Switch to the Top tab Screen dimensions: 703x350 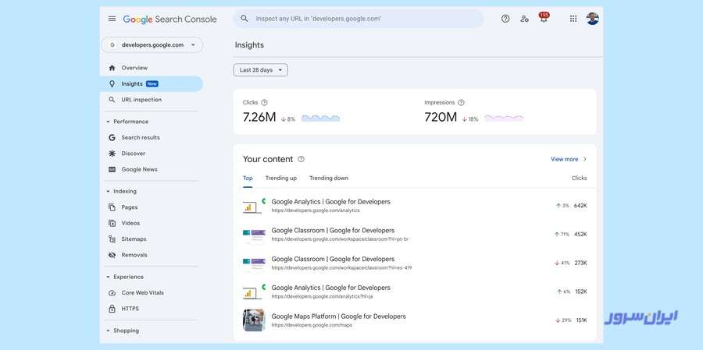(248, 179)
